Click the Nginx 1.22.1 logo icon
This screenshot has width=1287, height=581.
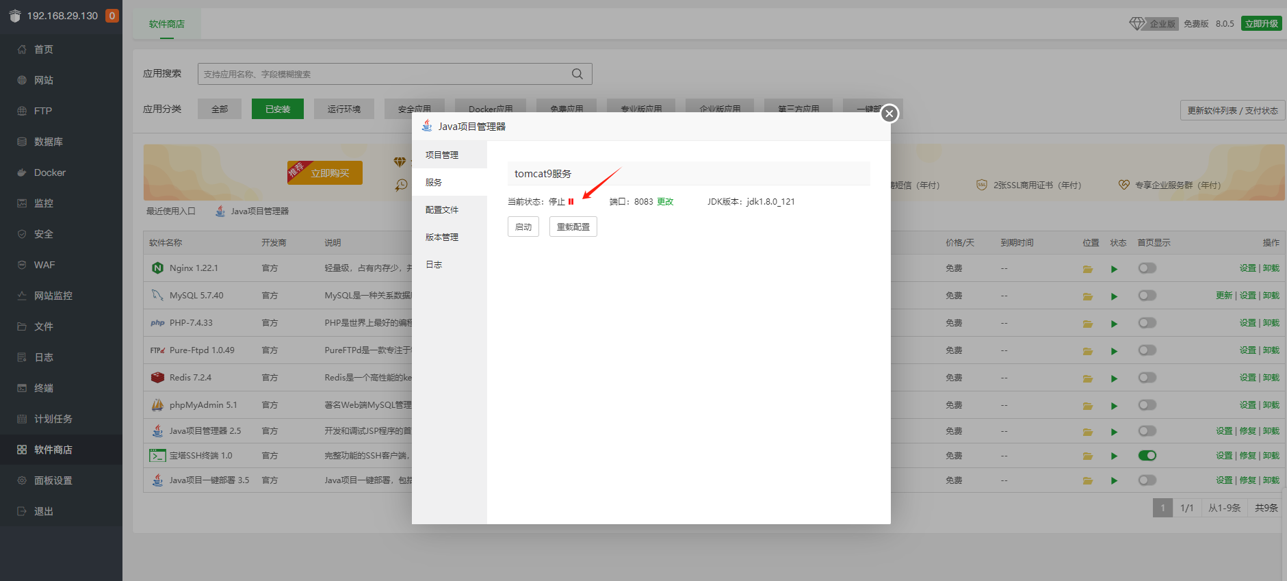pyautogui.click(x=157, y=268)
